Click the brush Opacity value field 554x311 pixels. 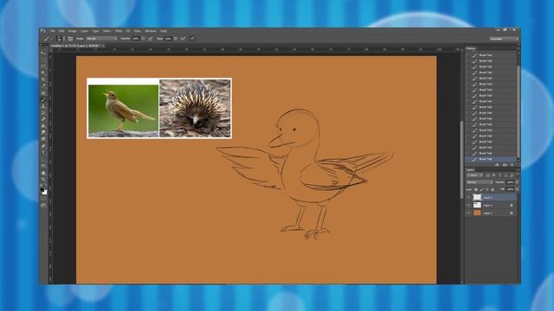136,38
